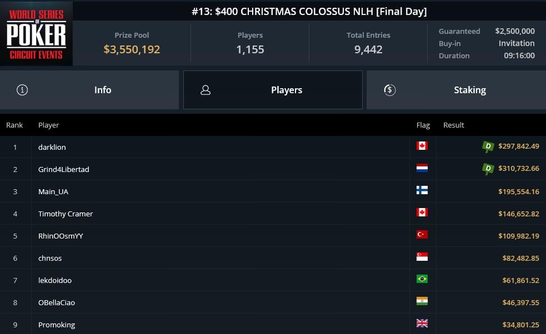Click the Brazilian flag in lekdoidoo's row
Image resolution: width=546 pixels, height=334 pixels.
point(422,279)
